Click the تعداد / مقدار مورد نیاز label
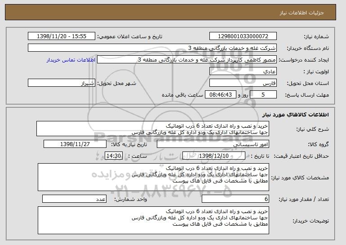The width and height of the screenshot is (346, 245). click(304, 199)
